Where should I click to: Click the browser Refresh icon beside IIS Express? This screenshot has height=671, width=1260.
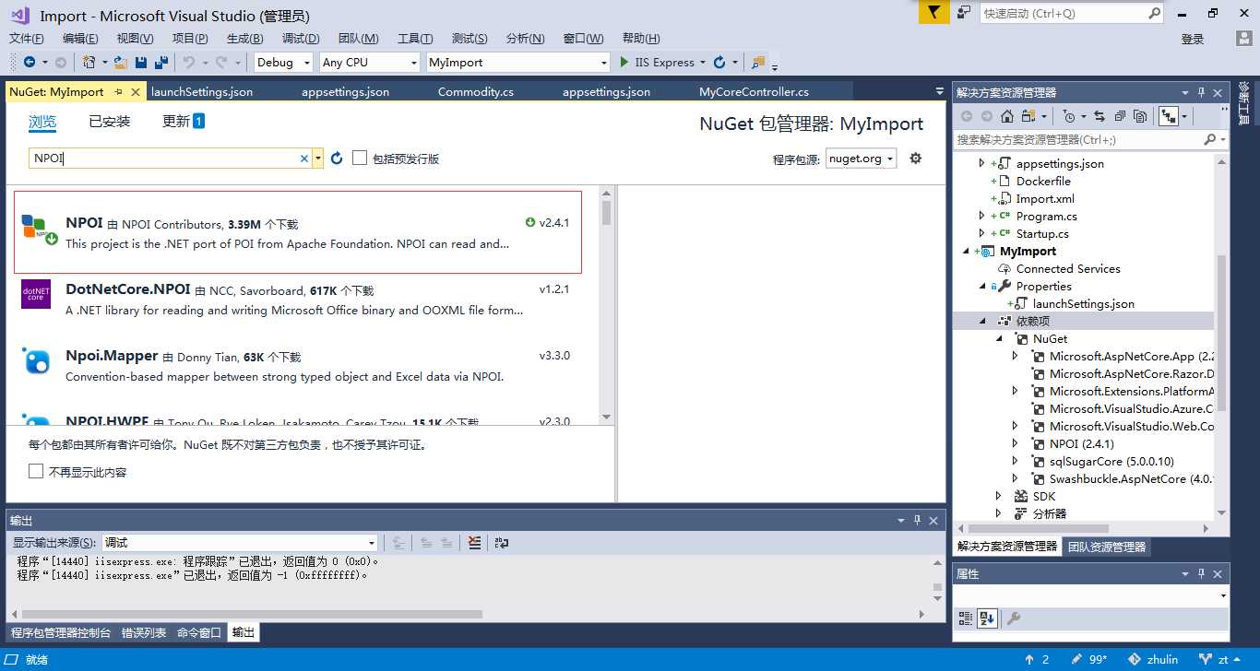point(719,62)
